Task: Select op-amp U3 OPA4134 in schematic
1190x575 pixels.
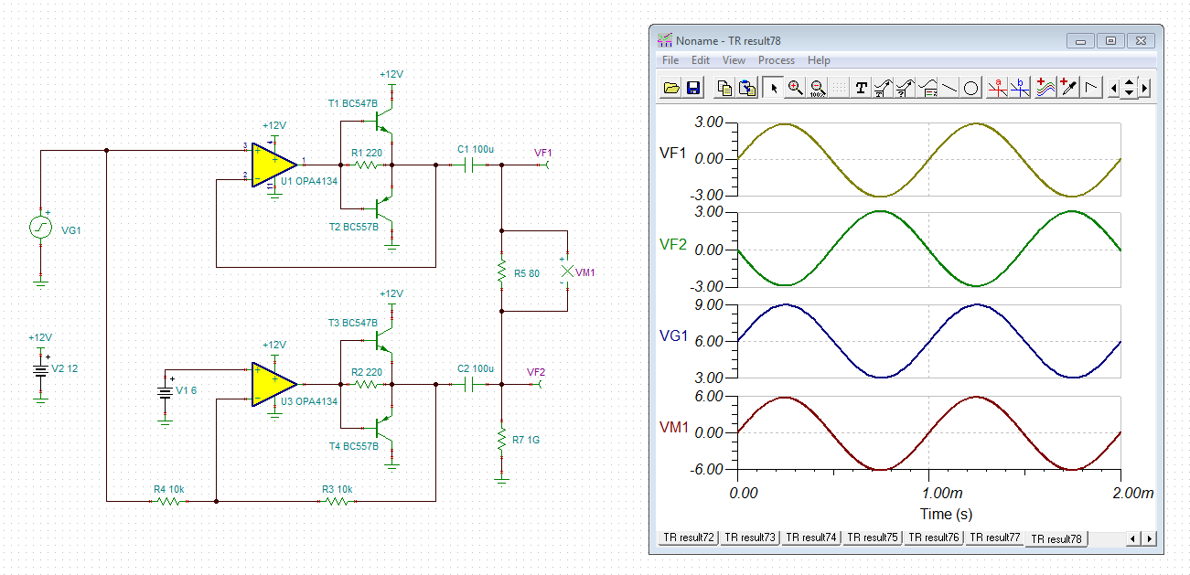Action: (x=274, y=385)
